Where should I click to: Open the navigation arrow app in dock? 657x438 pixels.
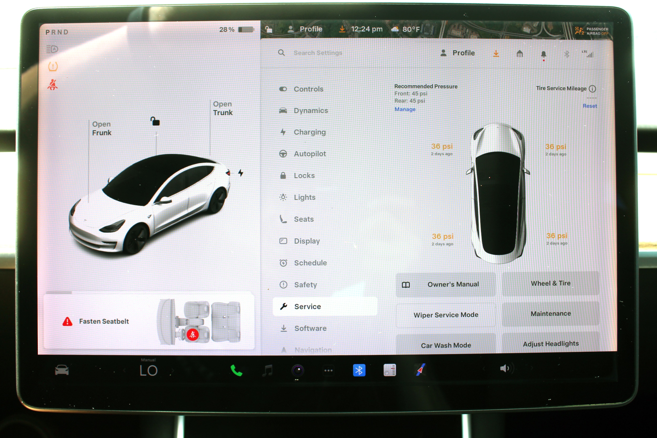pyautogui.click(x=420, y=370)
